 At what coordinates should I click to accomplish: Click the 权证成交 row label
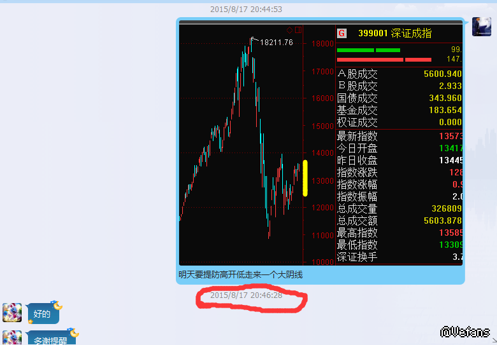(x=357, y=122)
